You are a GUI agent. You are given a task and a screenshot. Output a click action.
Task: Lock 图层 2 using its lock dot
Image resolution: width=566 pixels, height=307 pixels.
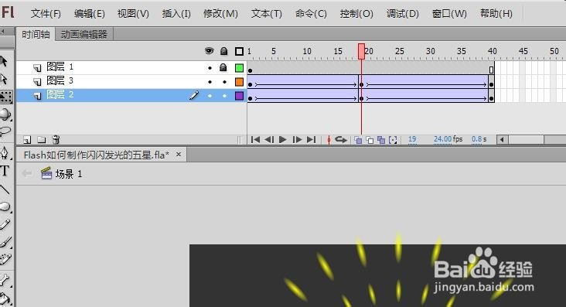point(224,96)
